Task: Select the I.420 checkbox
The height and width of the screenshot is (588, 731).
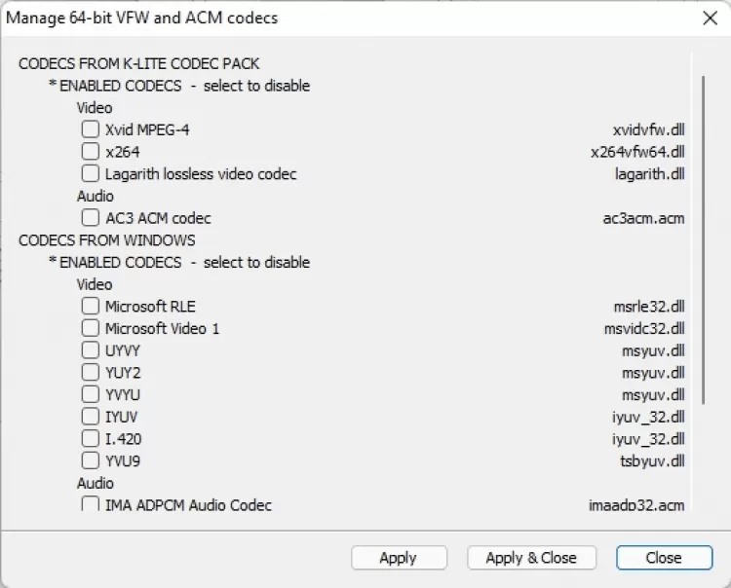Action: [x=91, y=439]
